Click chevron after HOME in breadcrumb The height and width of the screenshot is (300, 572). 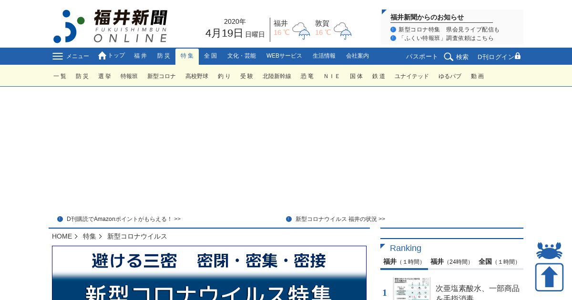tap(76, 236)
